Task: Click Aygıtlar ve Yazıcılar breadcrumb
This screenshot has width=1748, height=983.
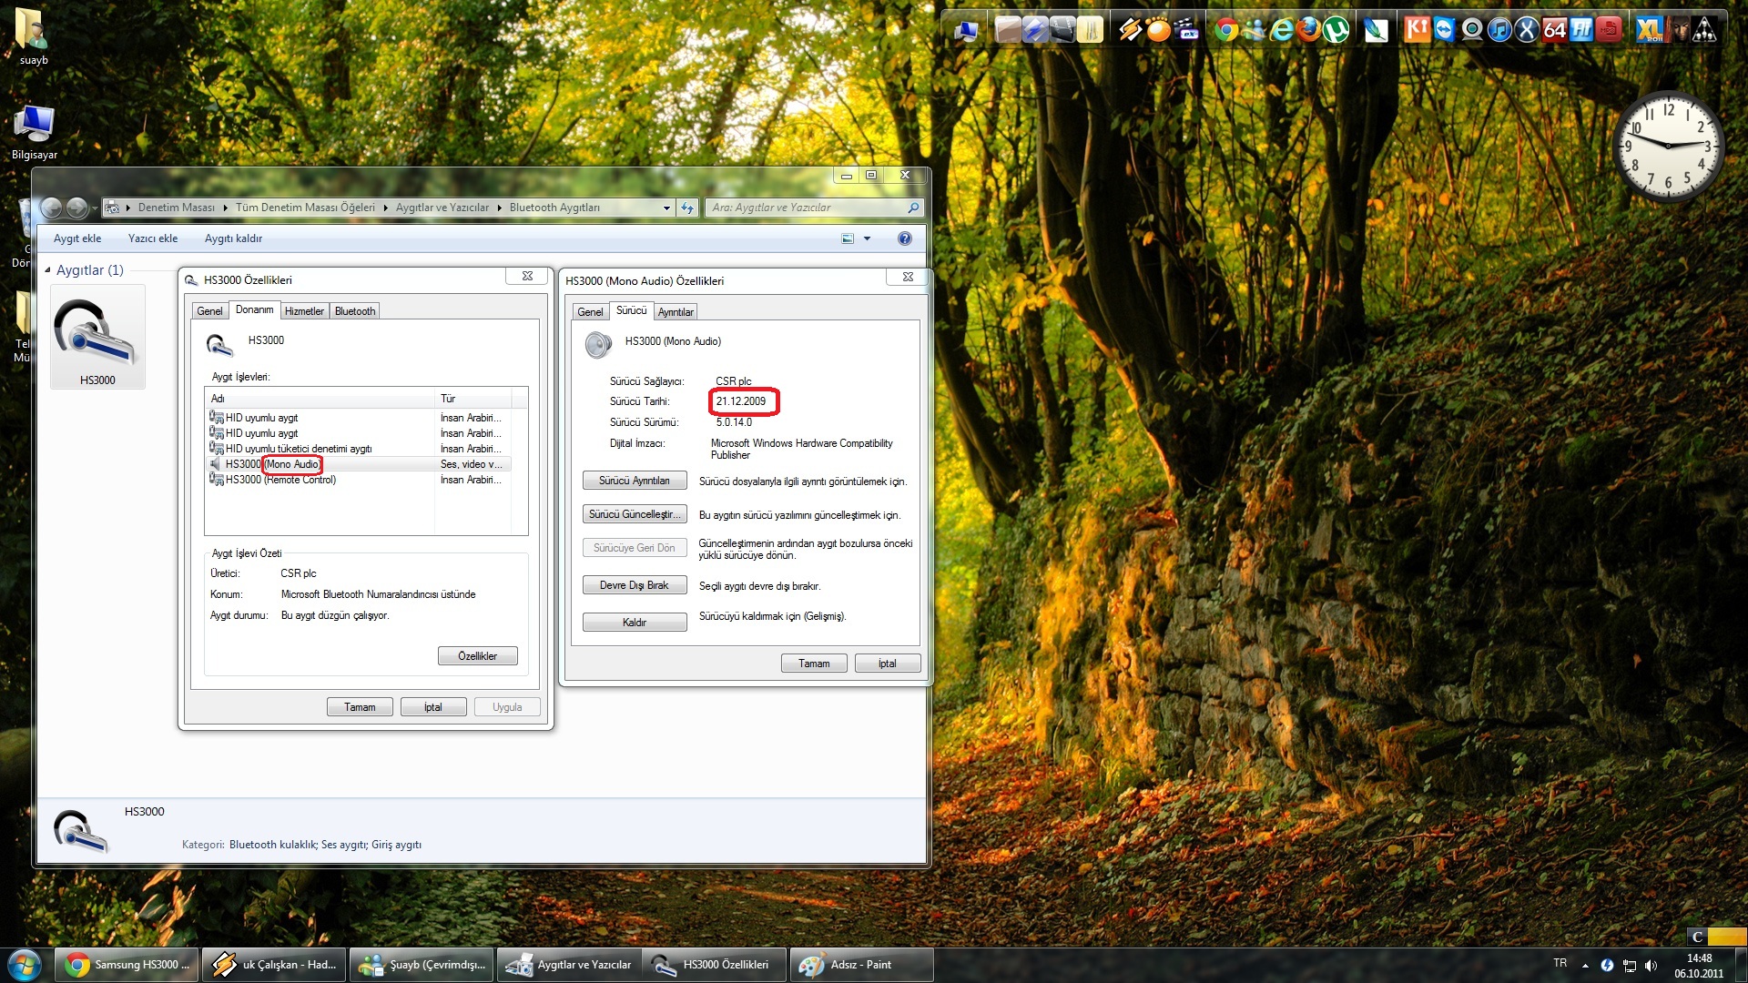Action: tap(442, 208)
